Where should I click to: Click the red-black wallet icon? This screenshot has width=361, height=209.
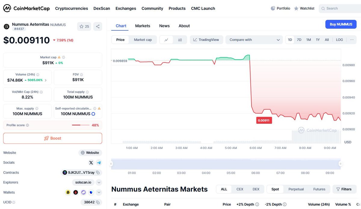[76, 192]
